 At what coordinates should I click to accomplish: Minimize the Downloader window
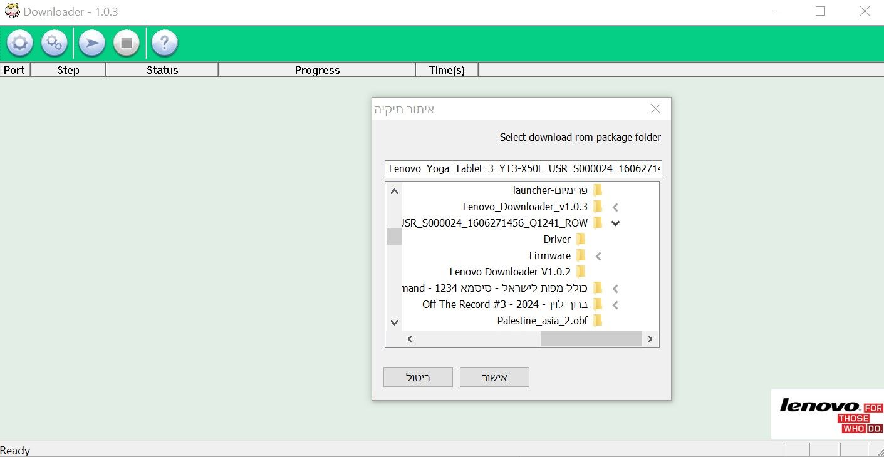[x=777, y=11]
